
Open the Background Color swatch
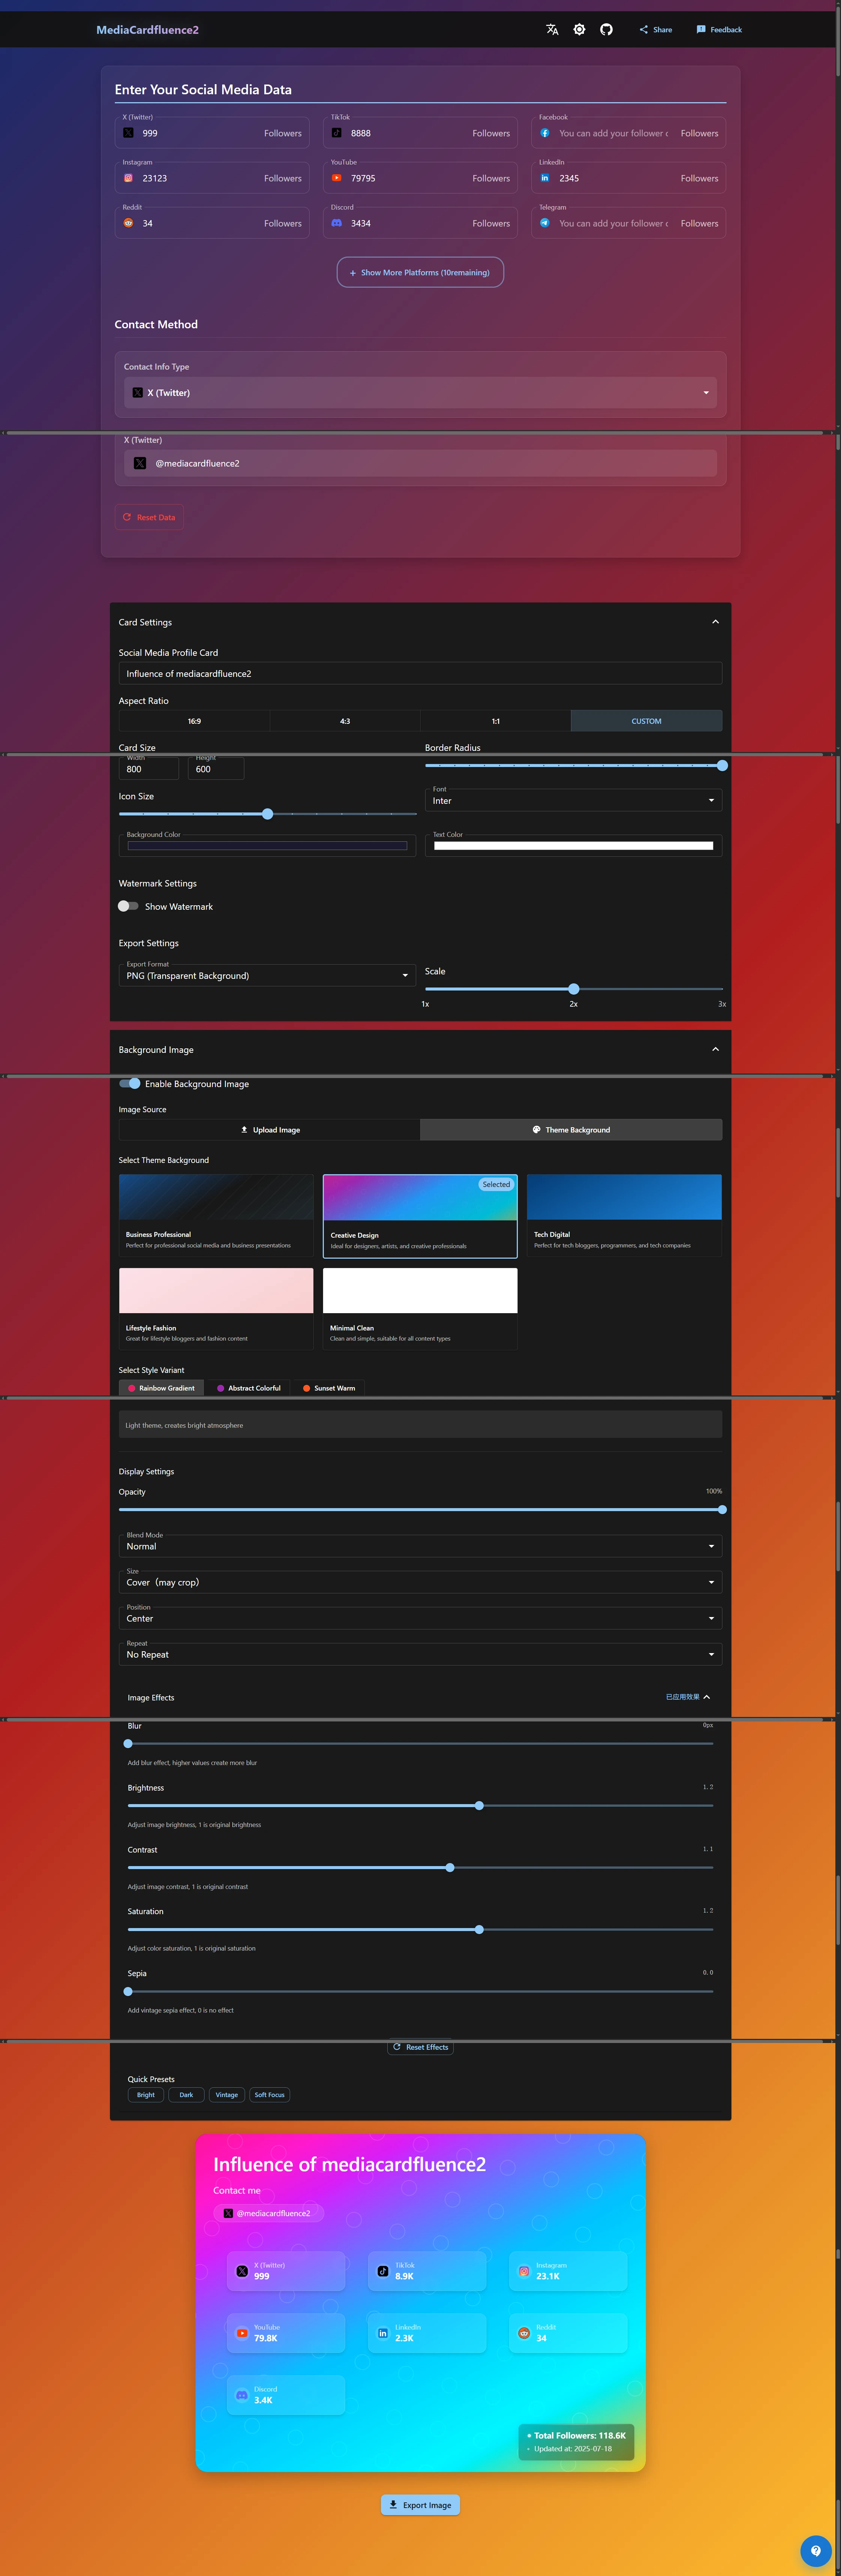[268, 846]
